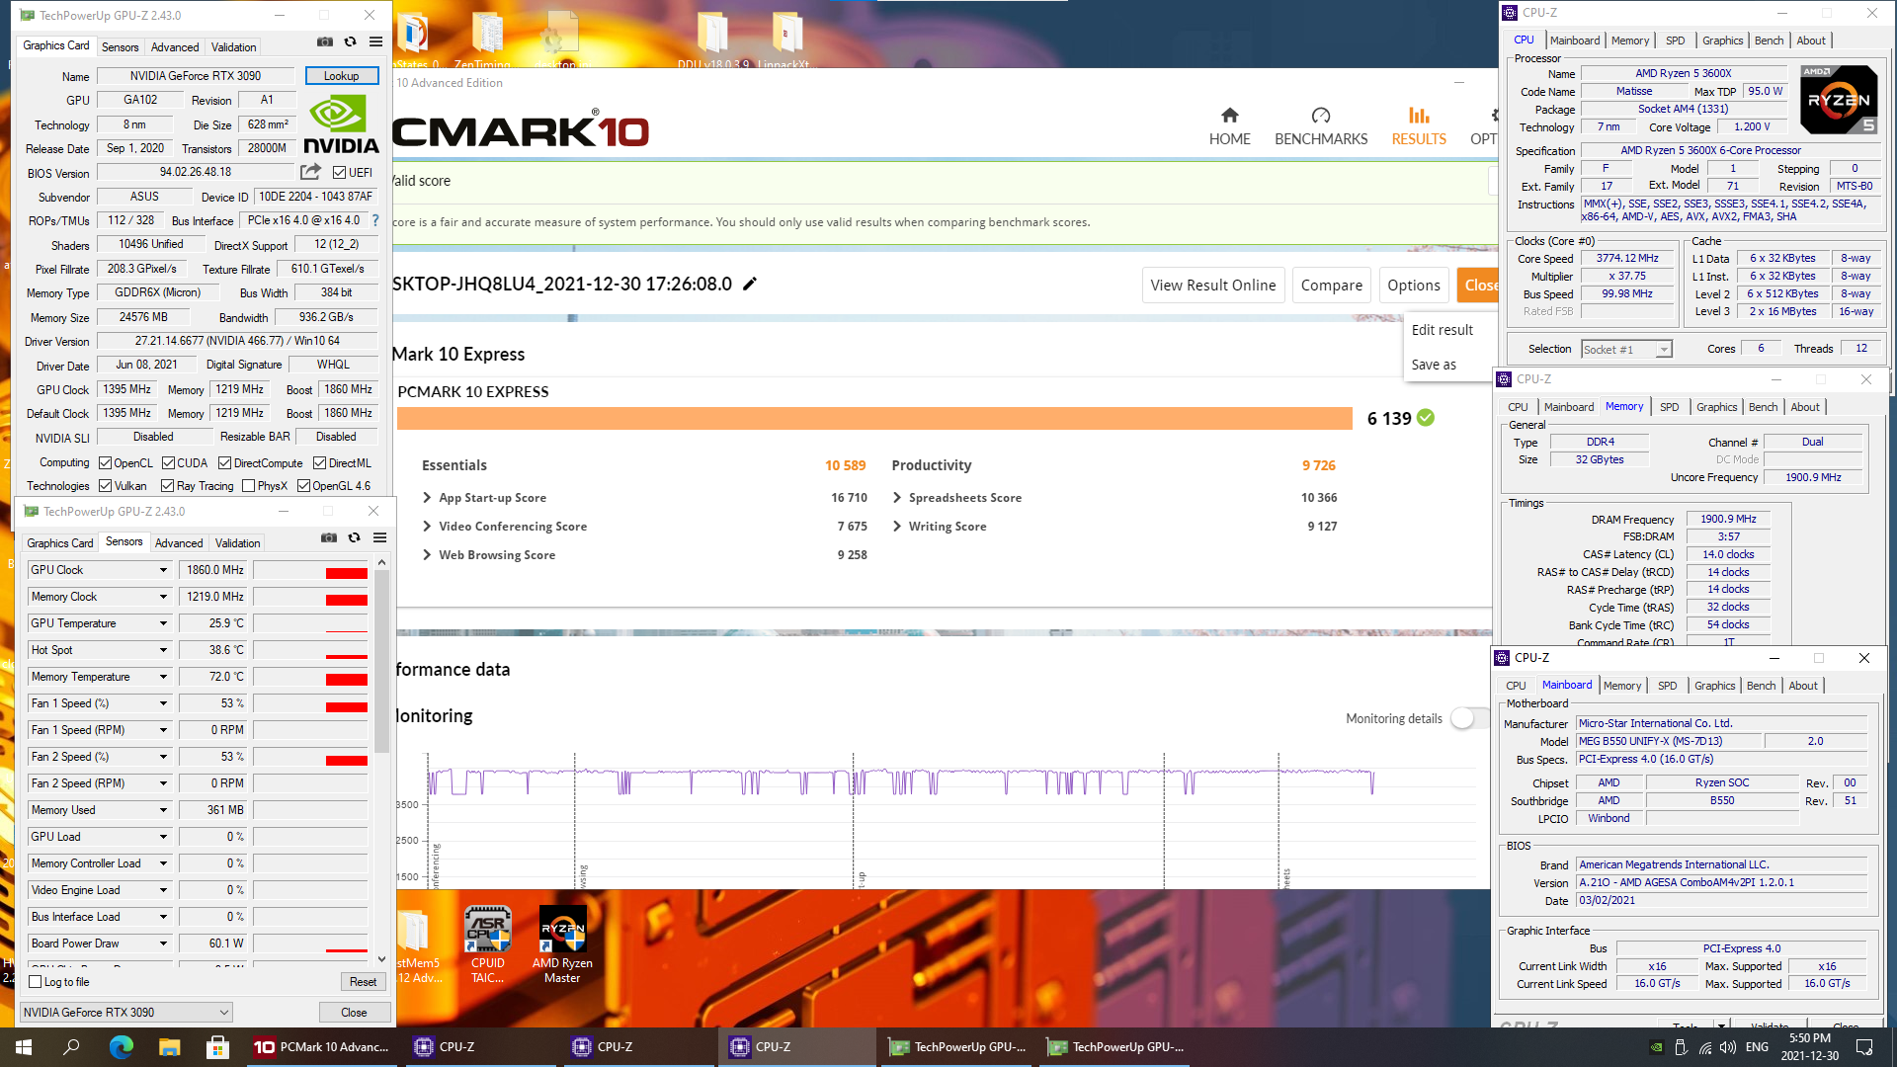
Task: Open the hamburger menu in top GPU-Z window
Action: [x=375, y=42]
